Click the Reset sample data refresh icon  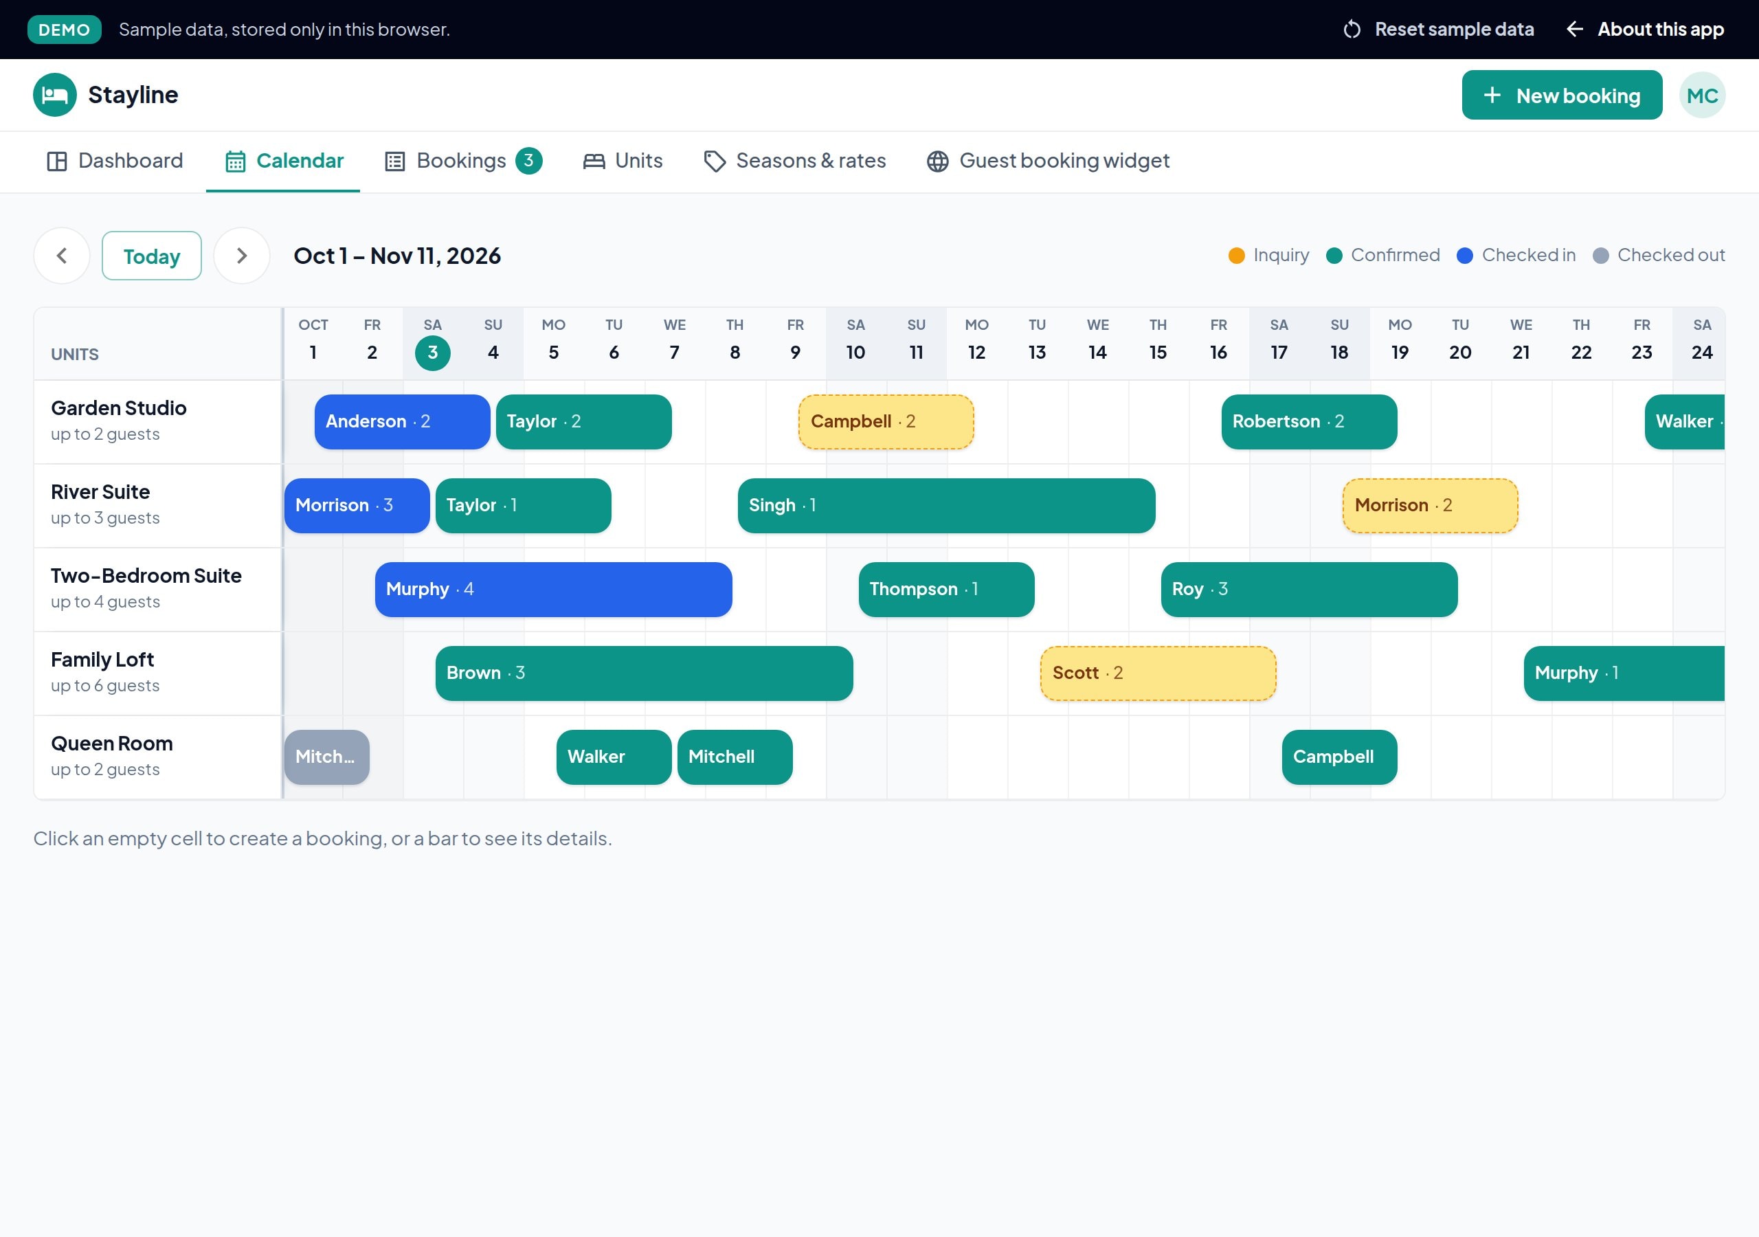1352,30
